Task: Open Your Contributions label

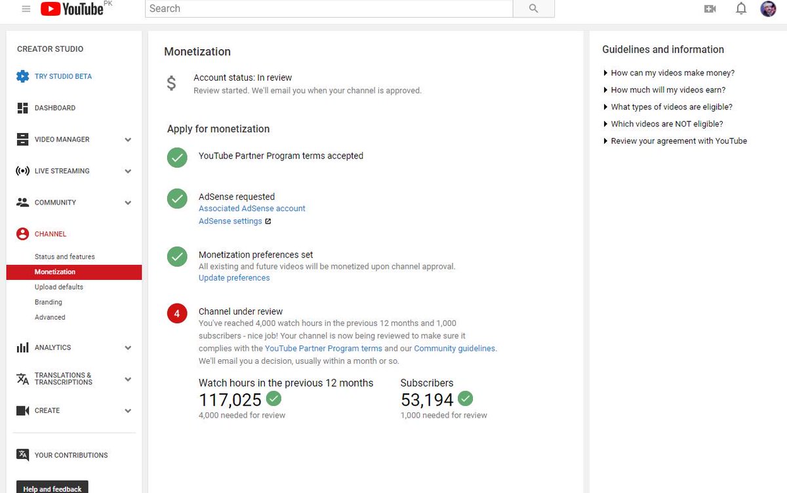Action: click(71, 455)
